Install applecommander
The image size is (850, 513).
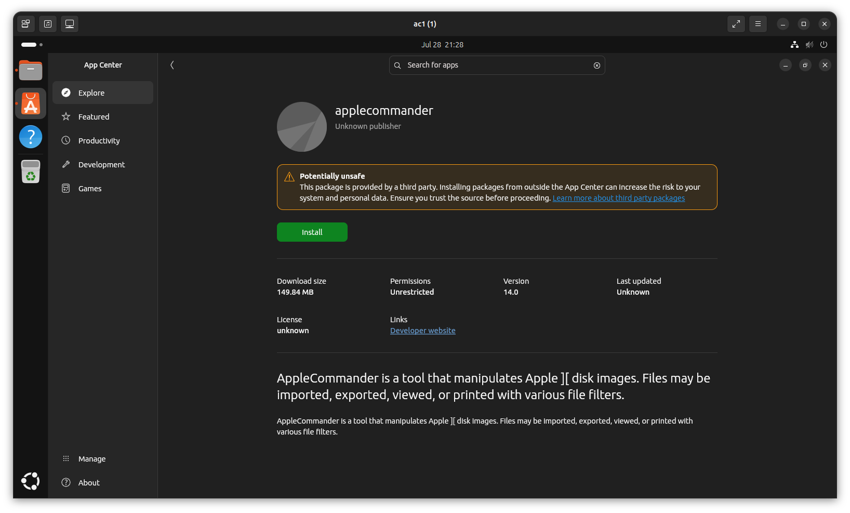tap(312, 232)
